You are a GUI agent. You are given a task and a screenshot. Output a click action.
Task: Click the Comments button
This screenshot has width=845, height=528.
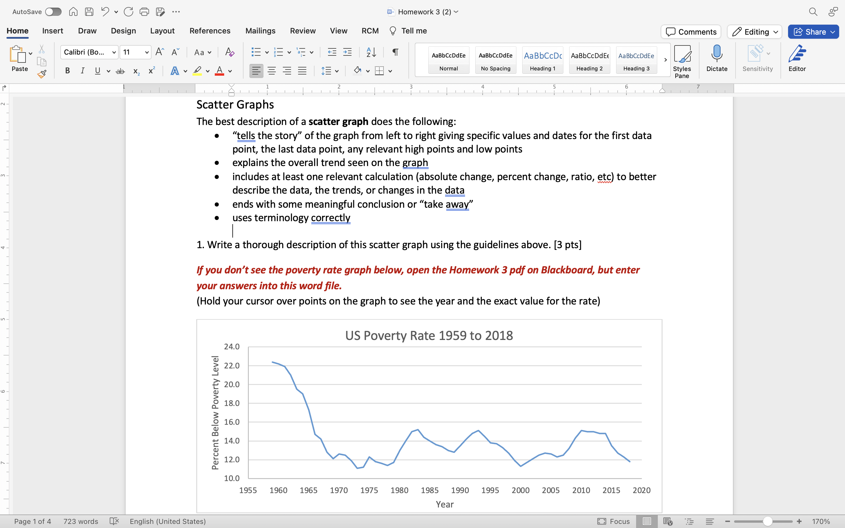tap(691, 32)
